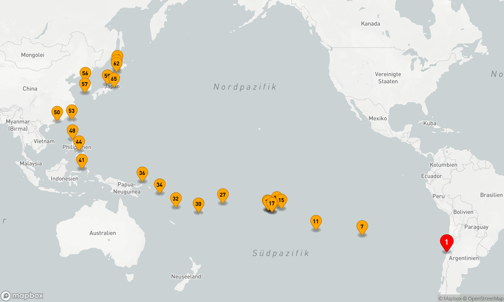Select orange map marker 7

coord(362,226)
